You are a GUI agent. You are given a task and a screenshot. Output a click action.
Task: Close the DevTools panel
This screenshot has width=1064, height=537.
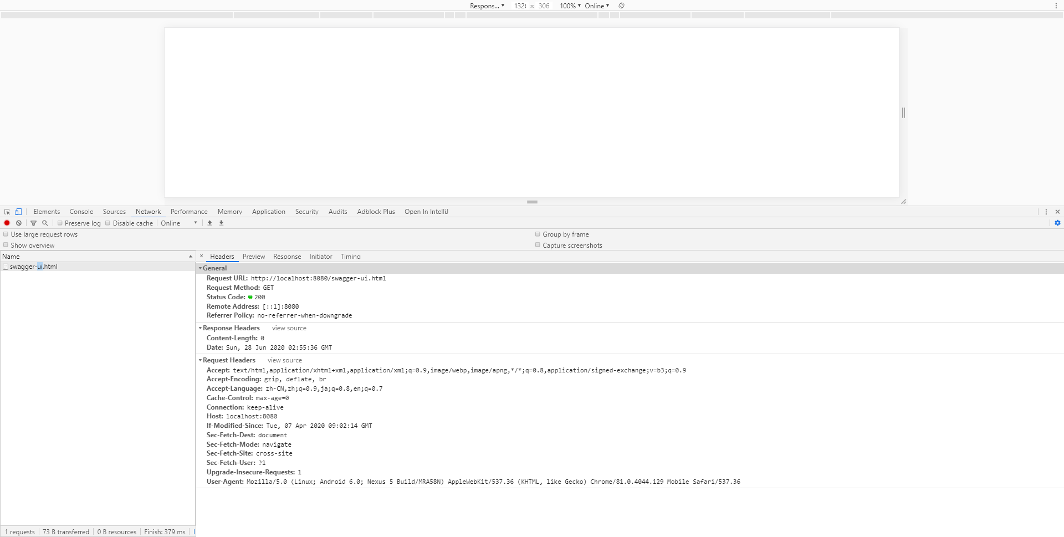coord(1057,212)
